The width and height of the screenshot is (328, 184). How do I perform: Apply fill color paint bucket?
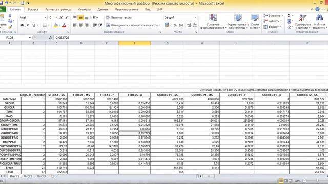pos(56,25)
